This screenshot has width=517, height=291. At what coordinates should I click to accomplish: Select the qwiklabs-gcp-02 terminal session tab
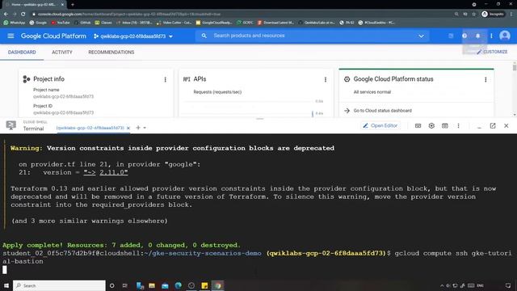[90, 128]
